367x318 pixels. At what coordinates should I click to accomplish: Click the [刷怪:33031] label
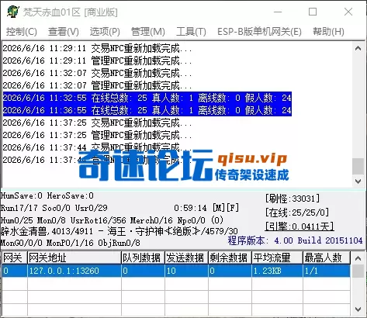point(293,199)
